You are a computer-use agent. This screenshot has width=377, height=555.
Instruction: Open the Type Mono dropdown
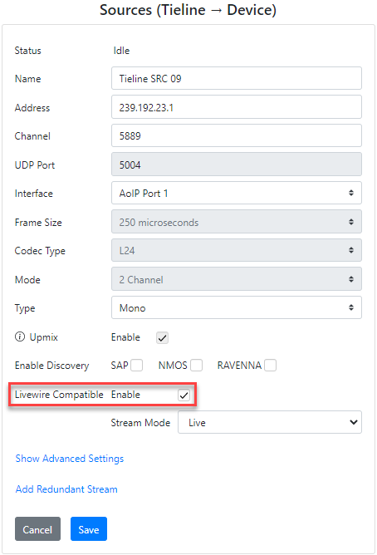[236, 307]
